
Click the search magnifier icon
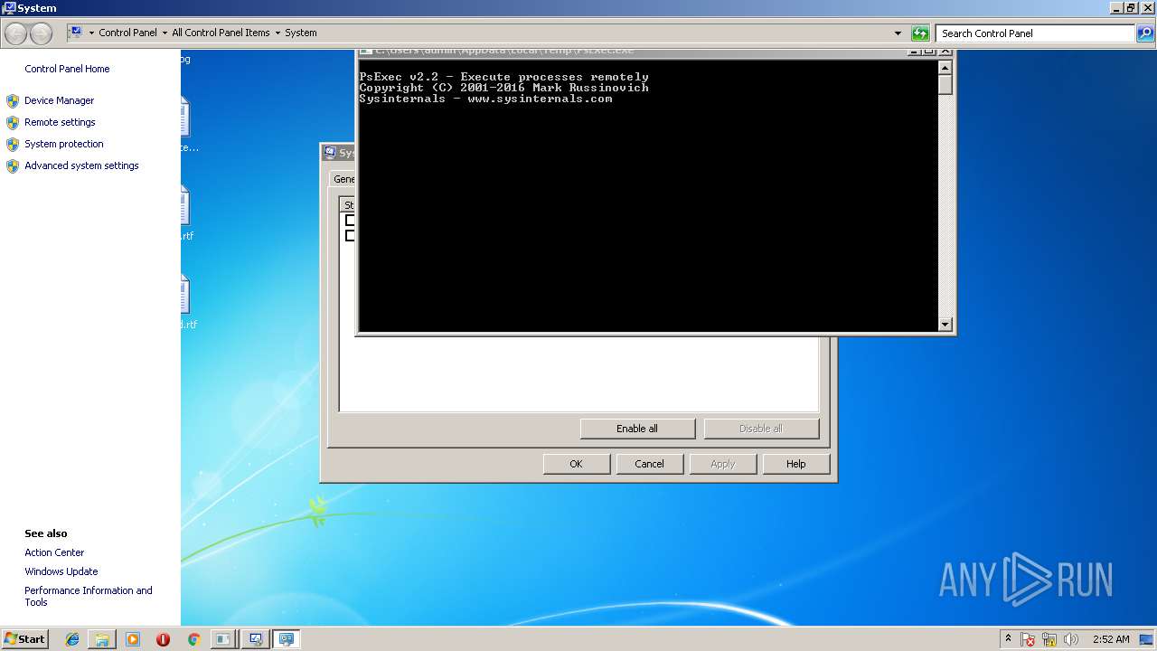[x=1145, y=33]
